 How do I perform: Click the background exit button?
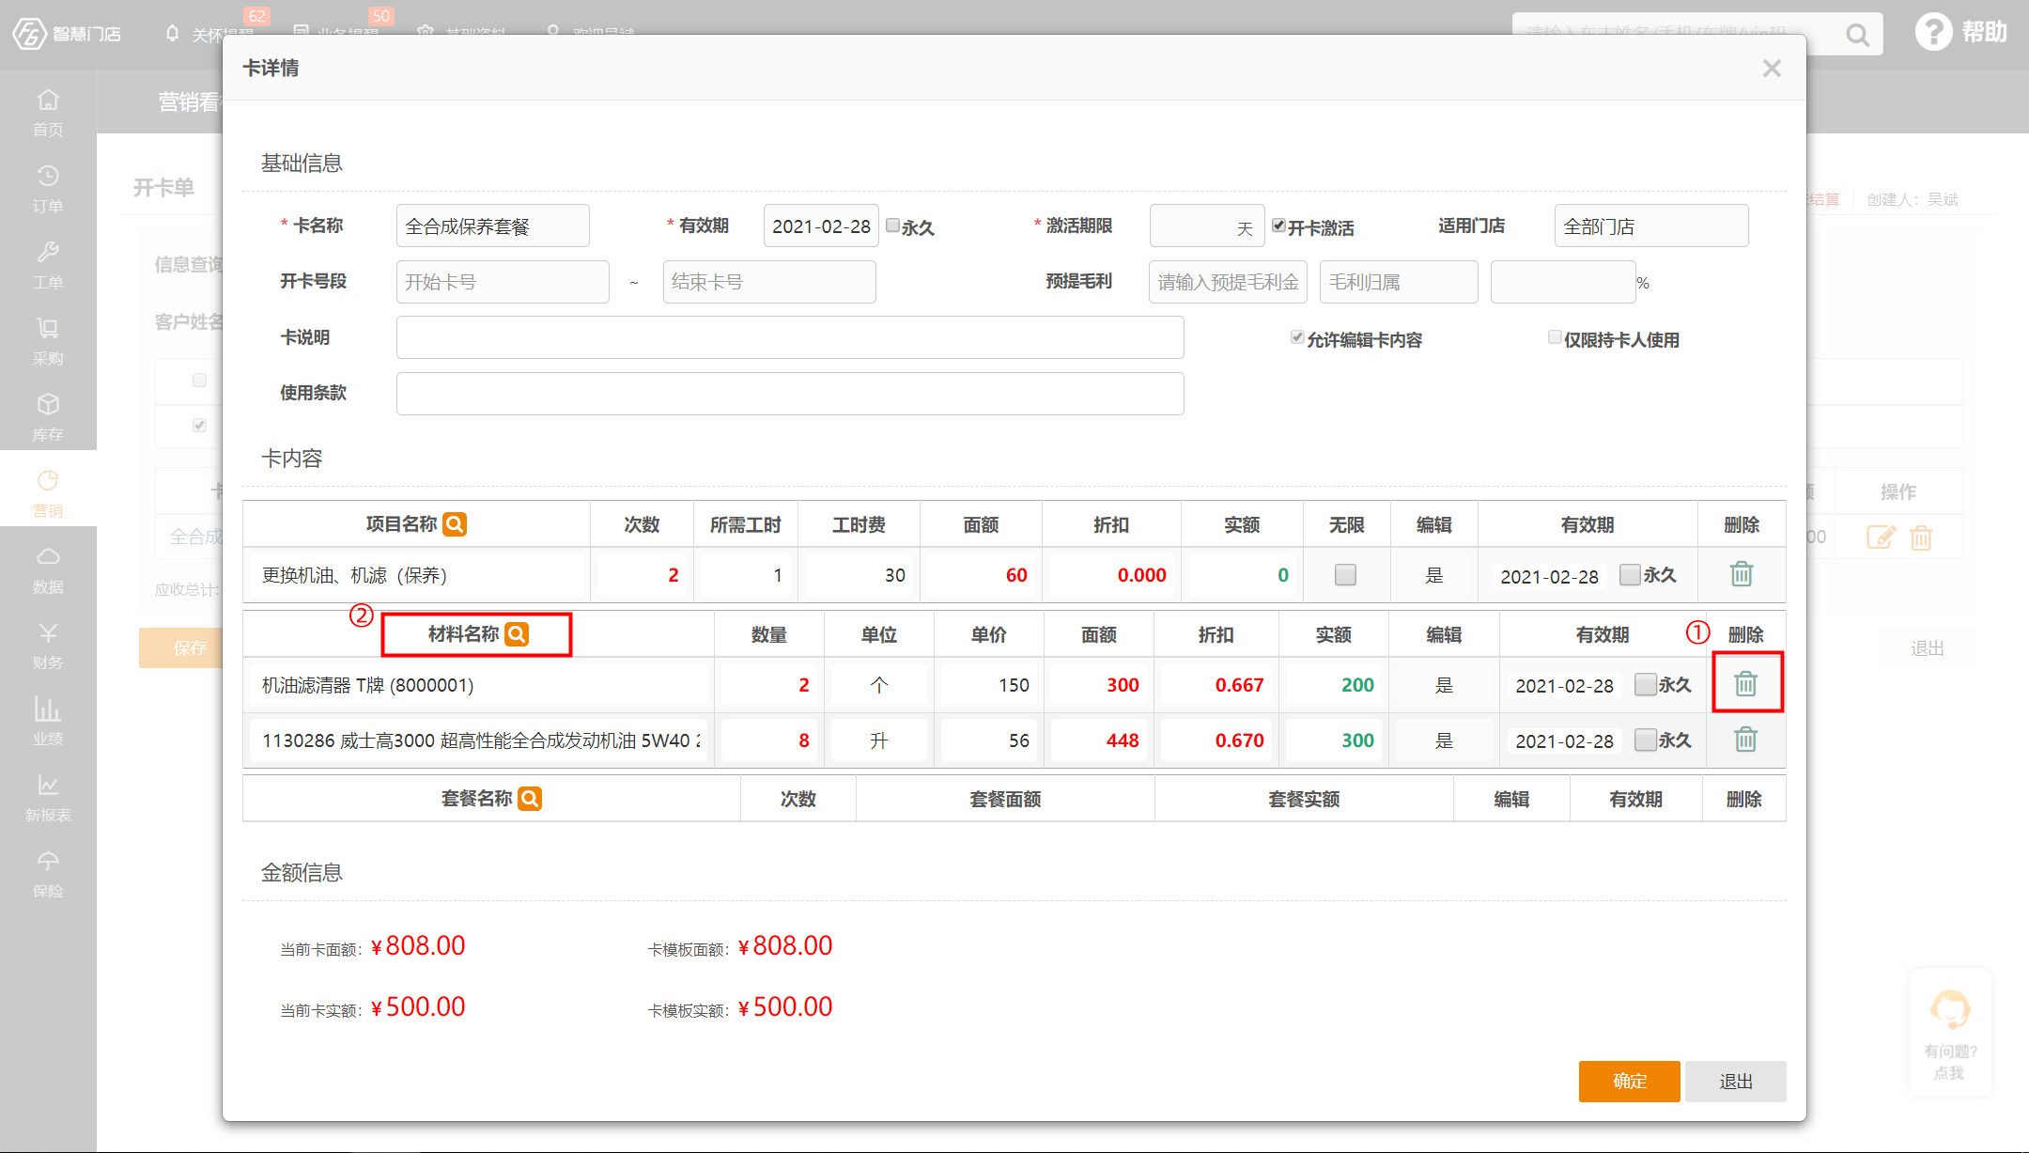(1927, 648)
